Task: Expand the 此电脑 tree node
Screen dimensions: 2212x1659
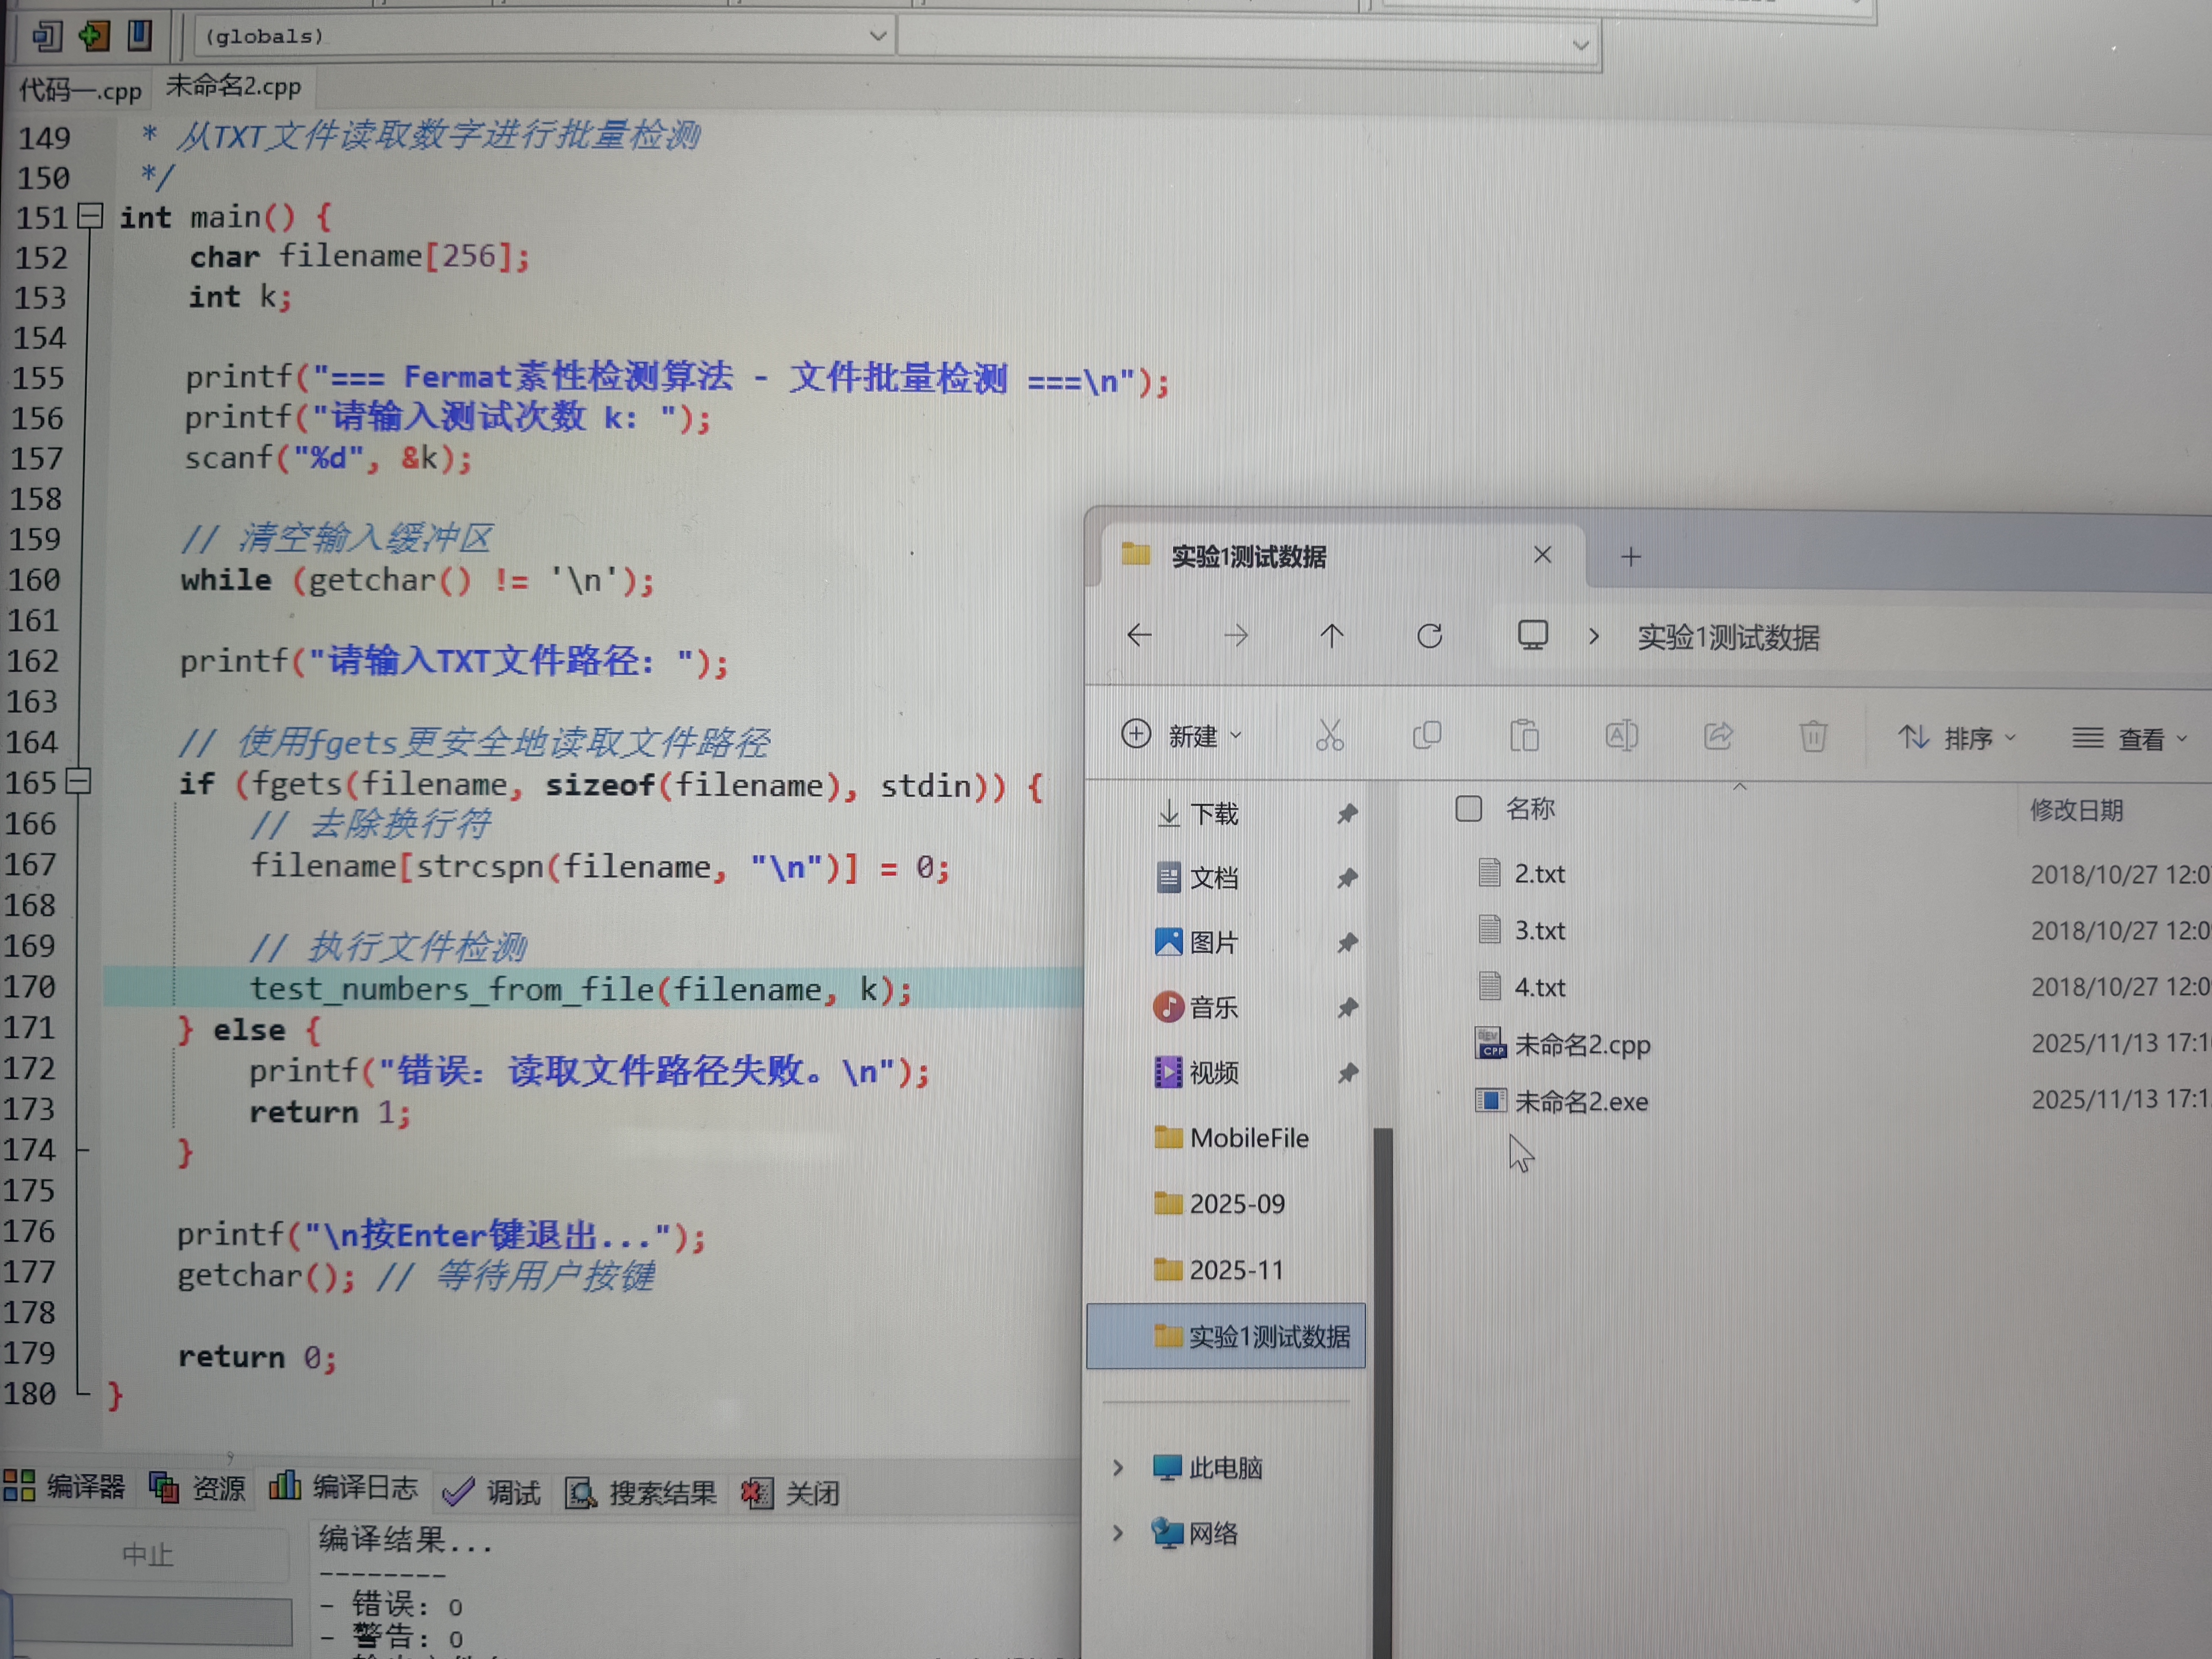Action: [1118, 1467]
